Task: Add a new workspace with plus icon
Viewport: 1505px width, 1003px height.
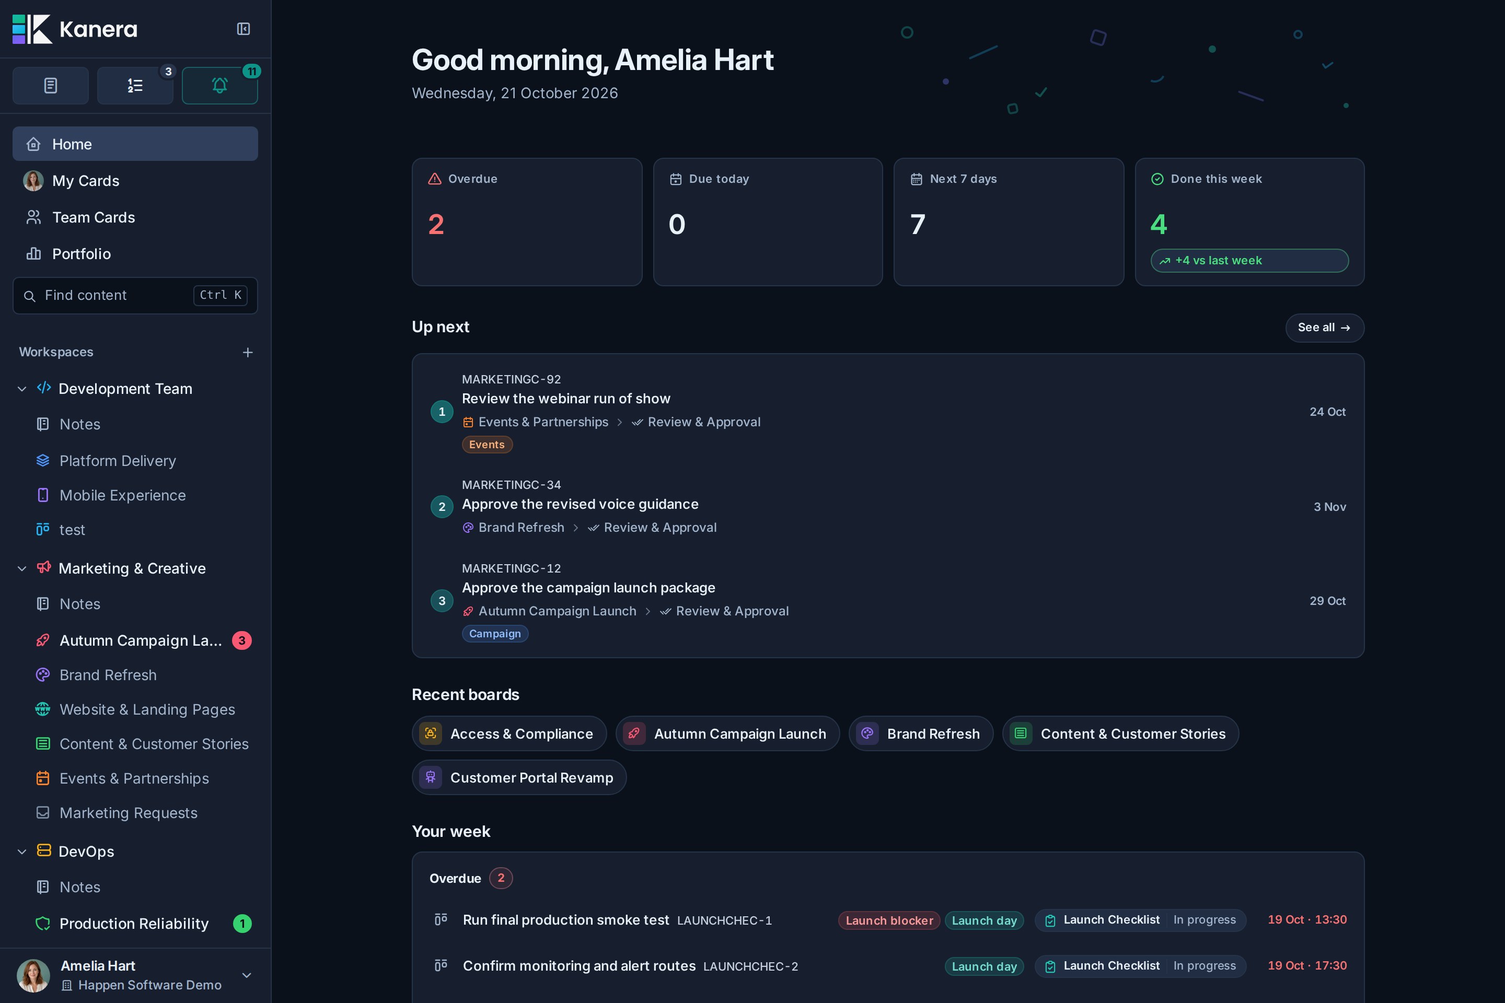Action: coord(248,353)
